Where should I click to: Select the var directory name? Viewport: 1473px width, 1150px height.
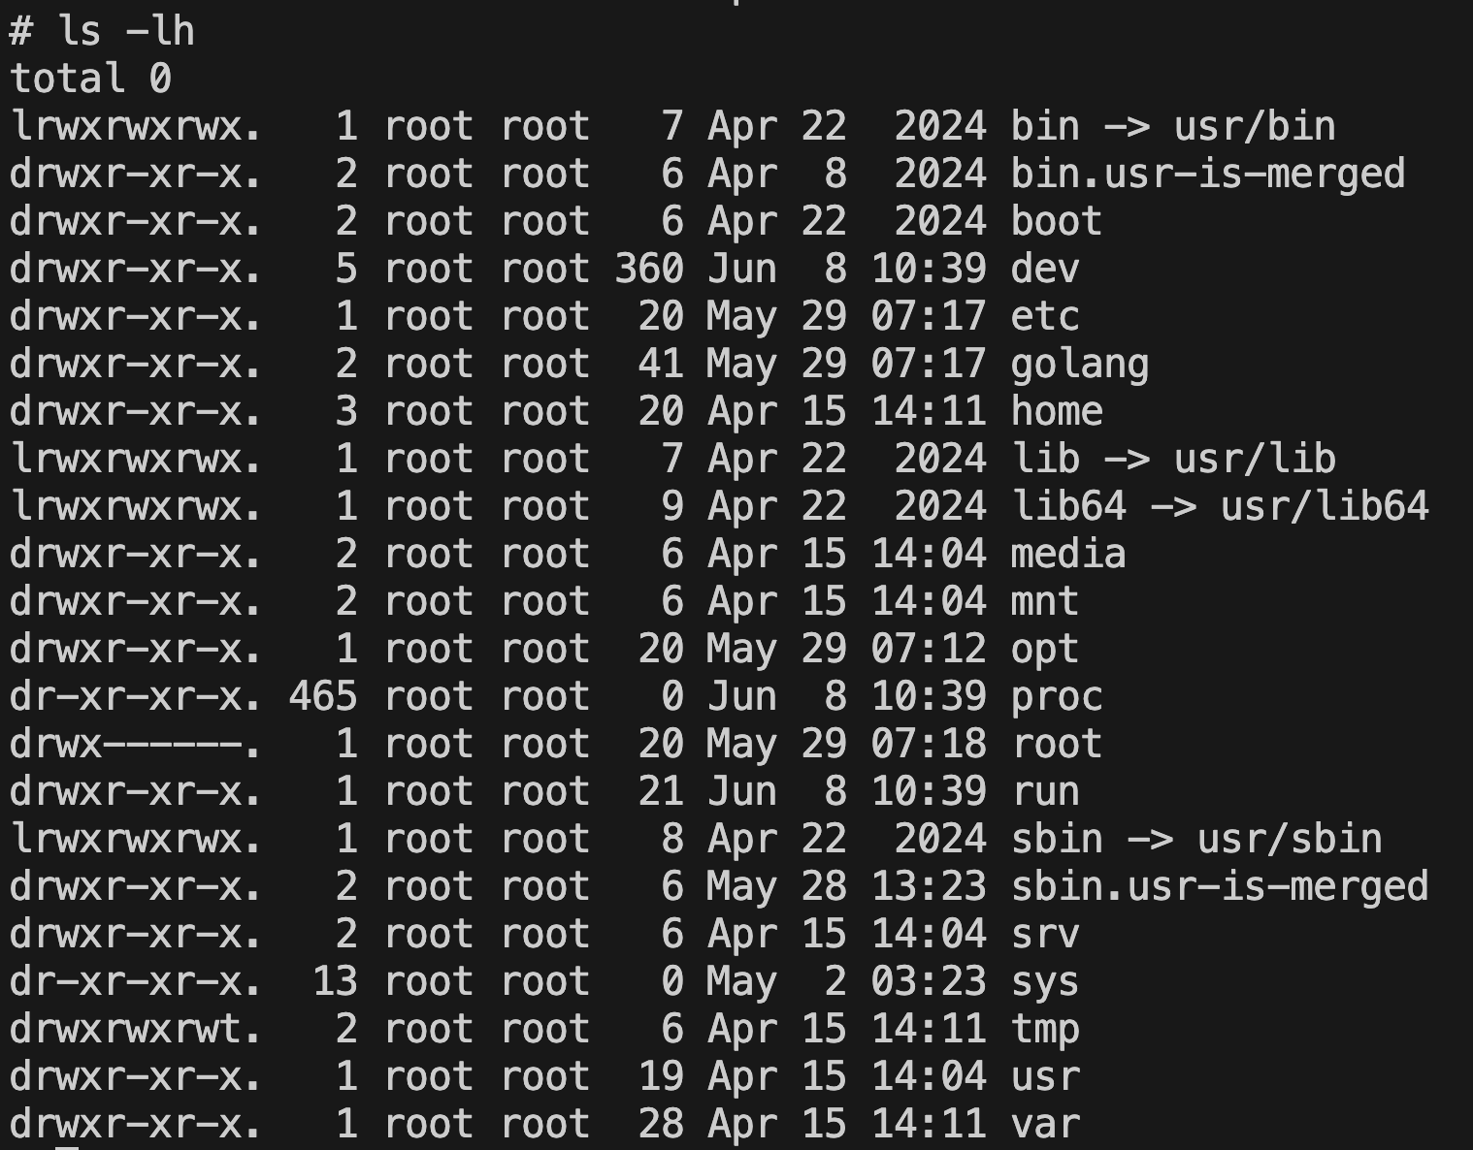(1045, 1124)
